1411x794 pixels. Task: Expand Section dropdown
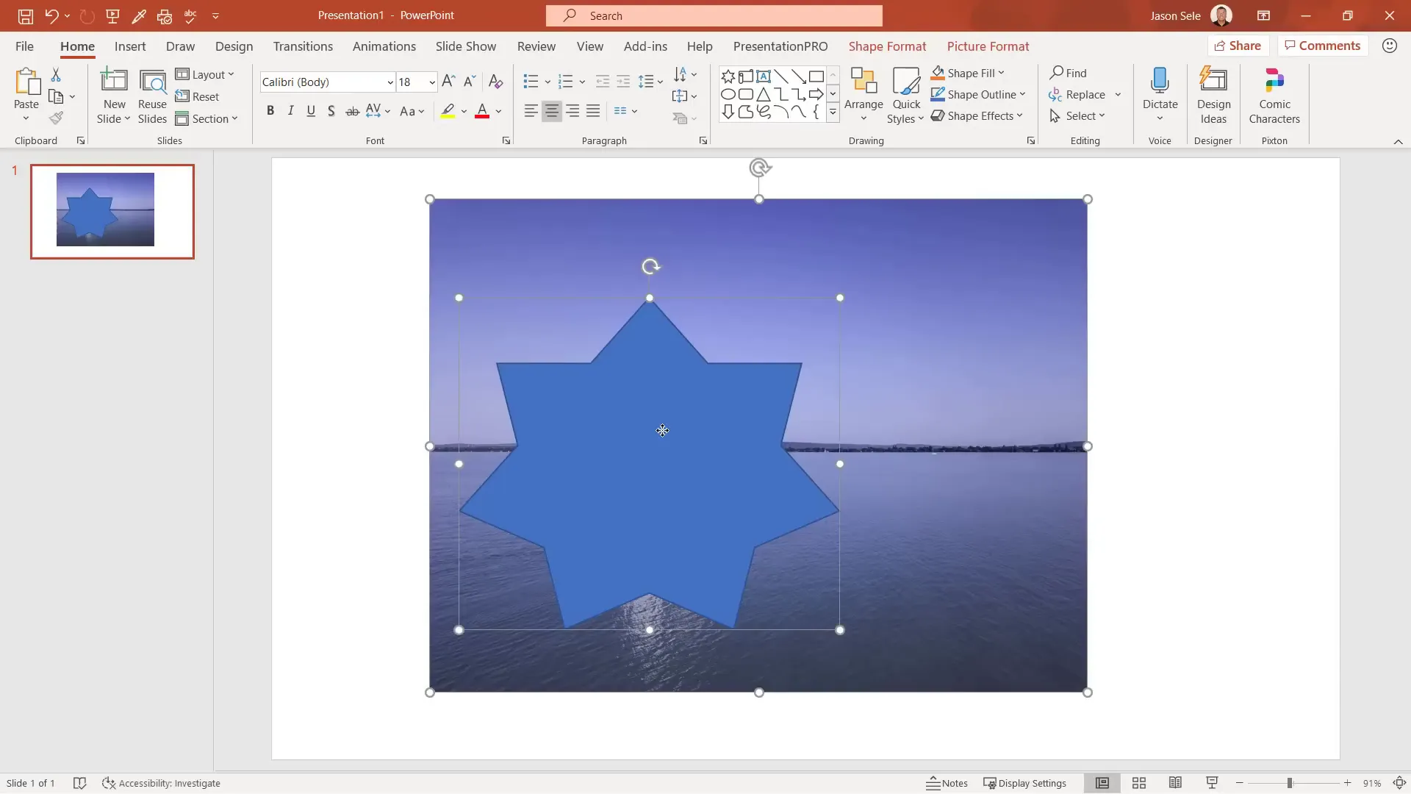click(207, 118)
